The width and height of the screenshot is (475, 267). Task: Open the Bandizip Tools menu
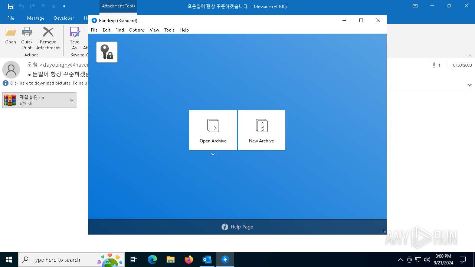tap(169, 30)
